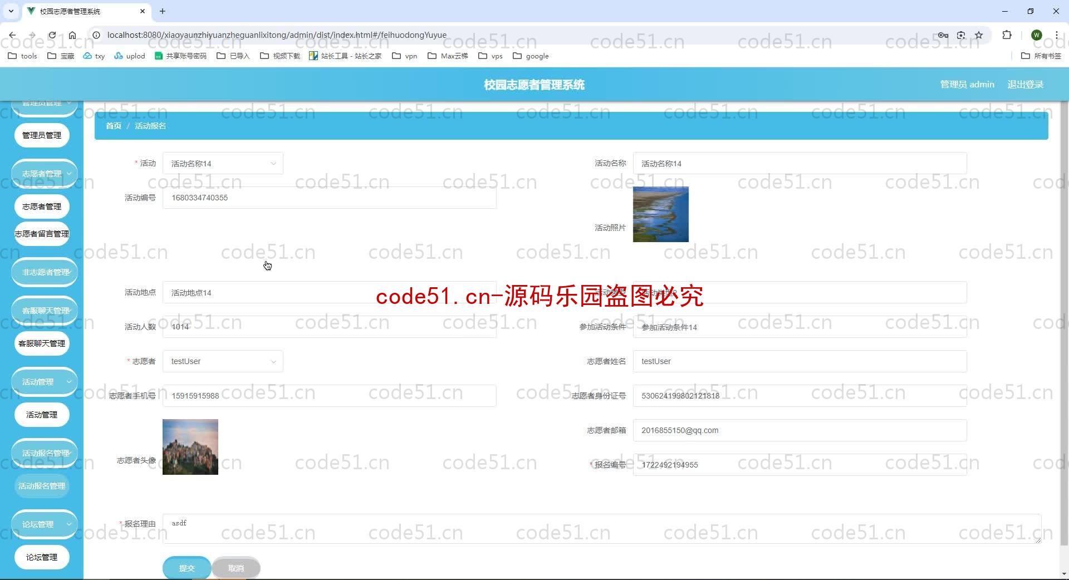Open the 视频下载 bookmark folder
The width and height of the screenshot is (1069, 580).
(x=280, y=56)
